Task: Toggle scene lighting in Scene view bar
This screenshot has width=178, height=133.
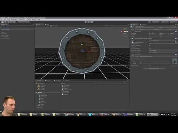Action: (x=51, y=26)
